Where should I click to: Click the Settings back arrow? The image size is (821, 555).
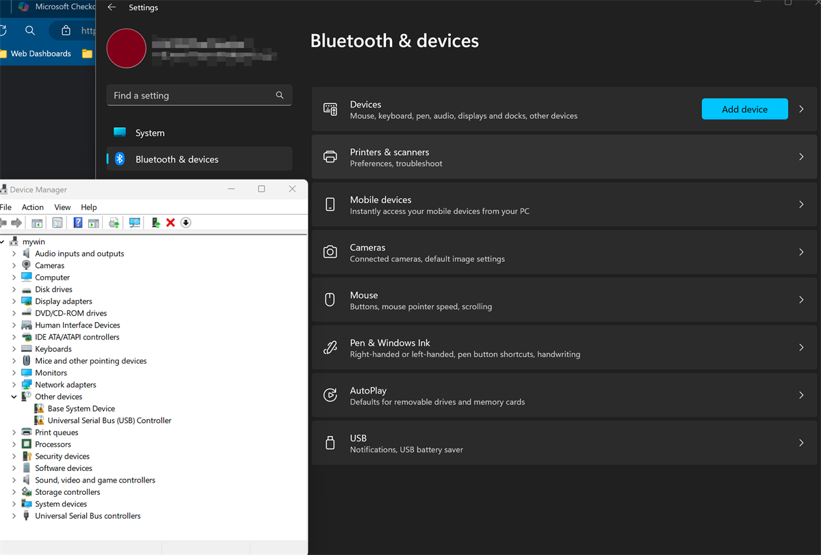112,8
